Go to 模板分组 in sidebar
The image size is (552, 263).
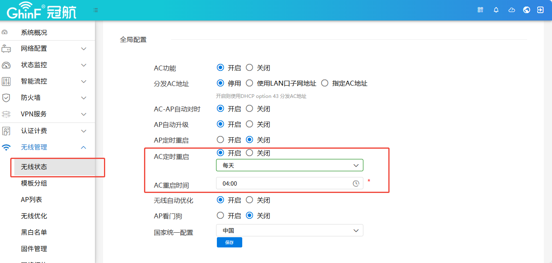point(34,183)
